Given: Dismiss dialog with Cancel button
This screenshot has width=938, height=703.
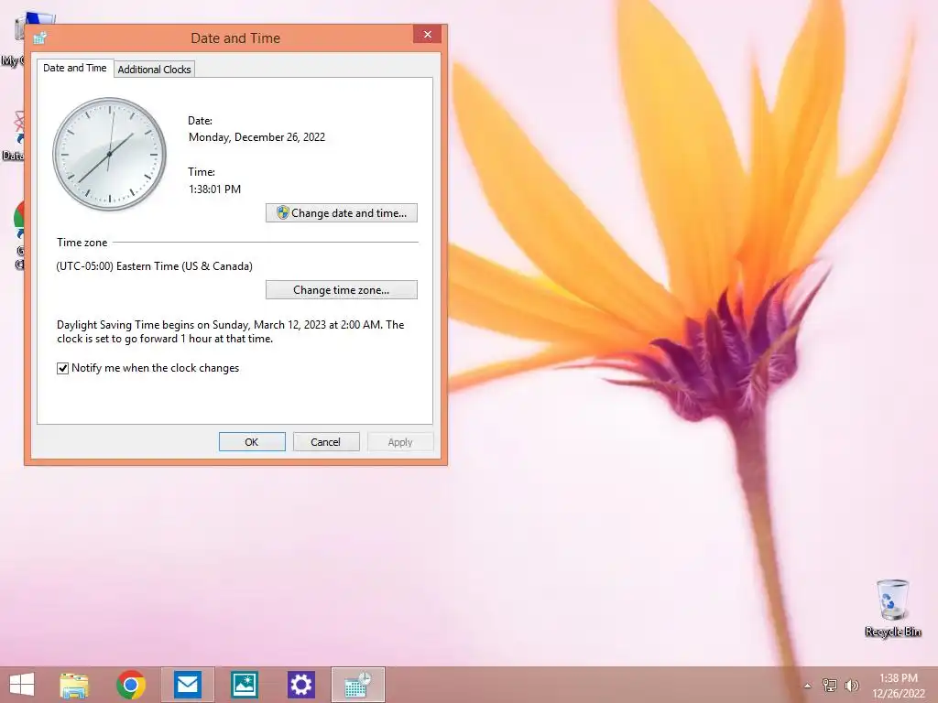Looking at the screenshot, I should click(325, 442).
